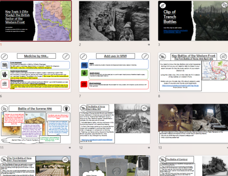
Task: Select the gravestones photo slide thumbnail
Action: 114,166
